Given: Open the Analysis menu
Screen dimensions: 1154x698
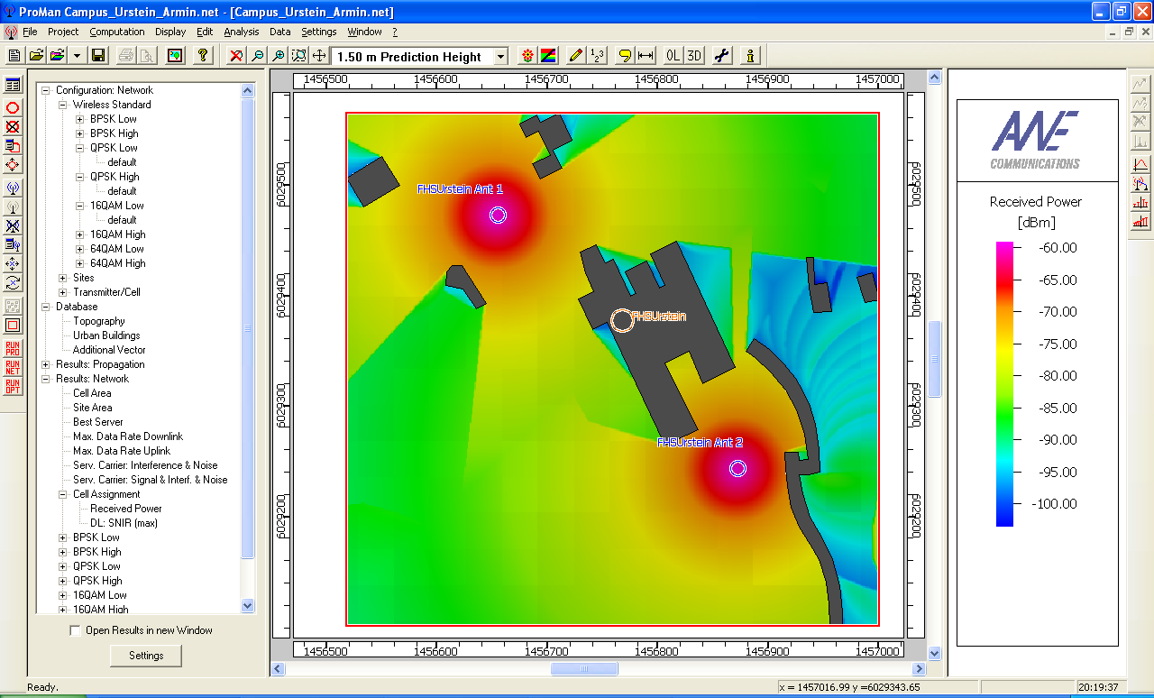Looking at the screenshot, I should [x=241, y=32].
